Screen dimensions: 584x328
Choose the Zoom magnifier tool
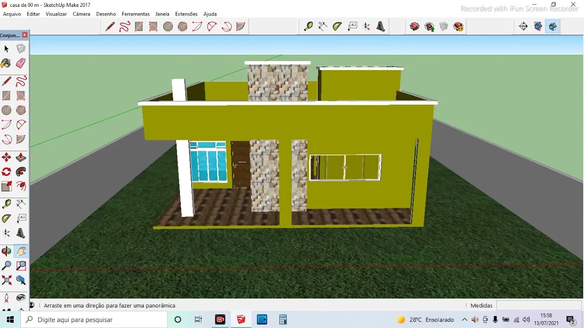[6, 266]
